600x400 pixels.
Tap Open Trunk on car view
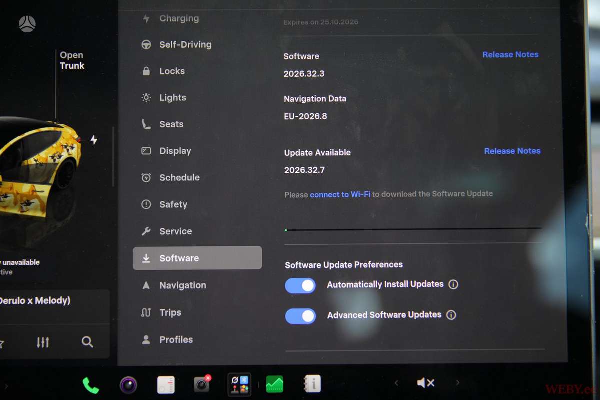[x=72, y=60]
